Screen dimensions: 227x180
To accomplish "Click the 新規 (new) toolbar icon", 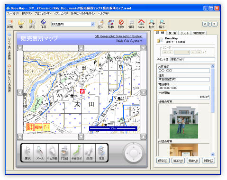I will click(x=10, y=24).
